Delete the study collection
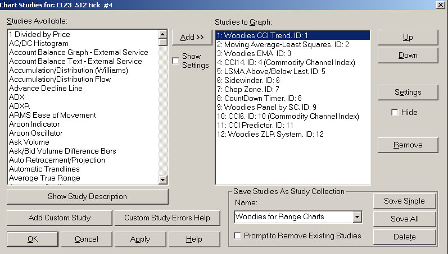 (404, 237)
